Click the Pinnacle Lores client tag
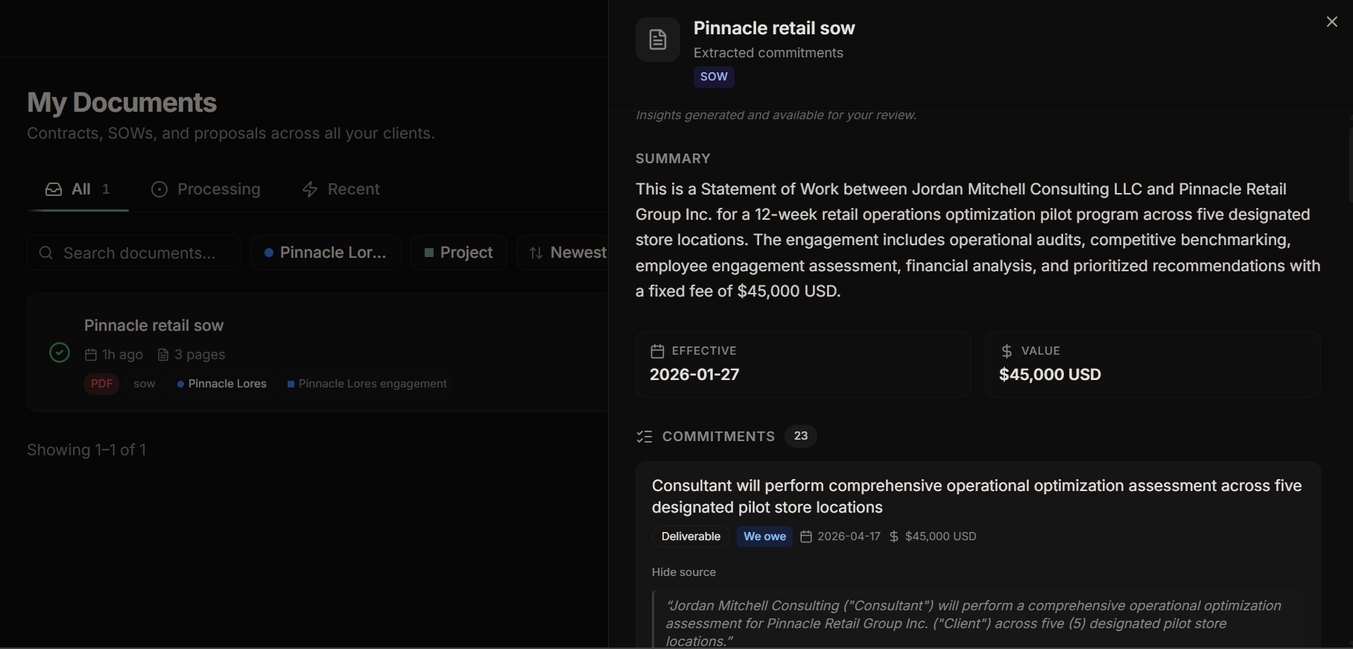1353x649 pixels. click(222, 384)
